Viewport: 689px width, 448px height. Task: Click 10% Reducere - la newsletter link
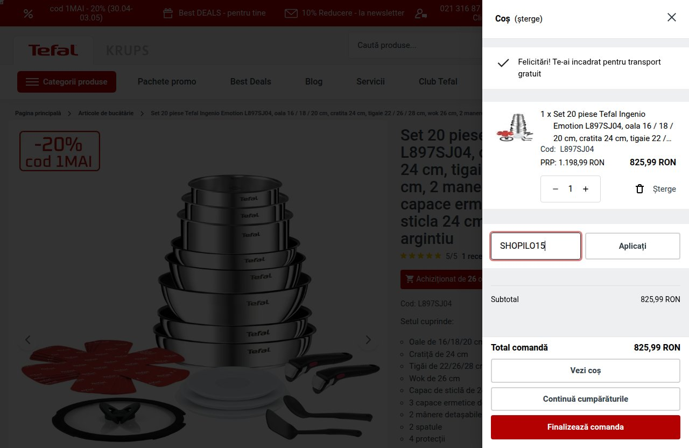(x=353, y=13)
